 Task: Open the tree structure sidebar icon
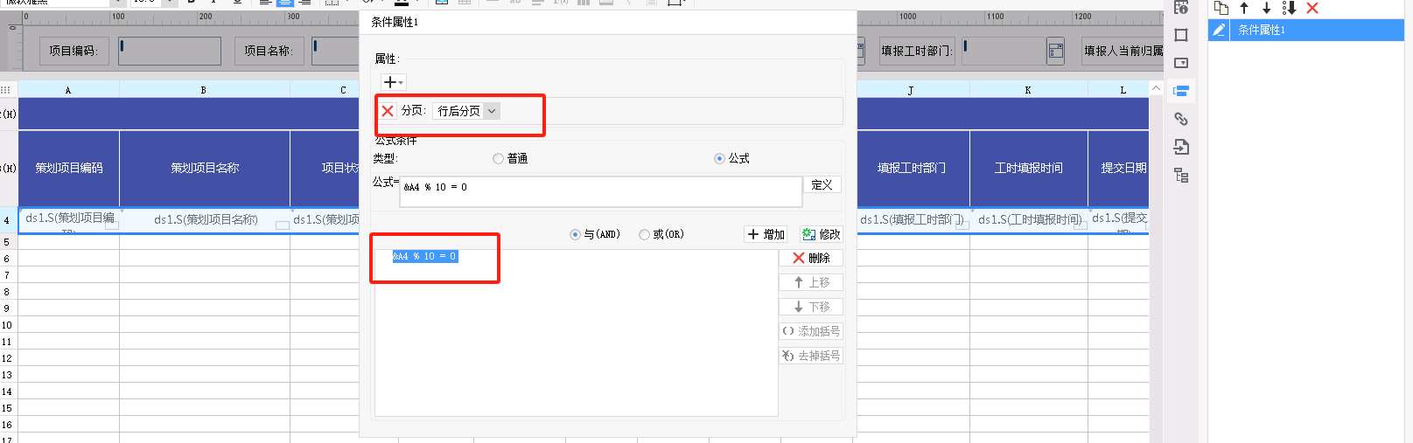pyautogui.click(x=1181, y=175)
